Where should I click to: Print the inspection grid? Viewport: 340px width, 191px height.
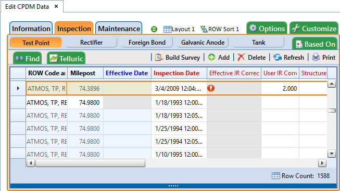[x=324, y=58]
